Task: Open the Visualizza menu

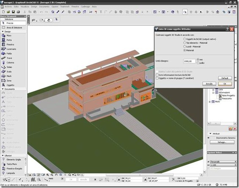Action: click(x=25, y=6)
